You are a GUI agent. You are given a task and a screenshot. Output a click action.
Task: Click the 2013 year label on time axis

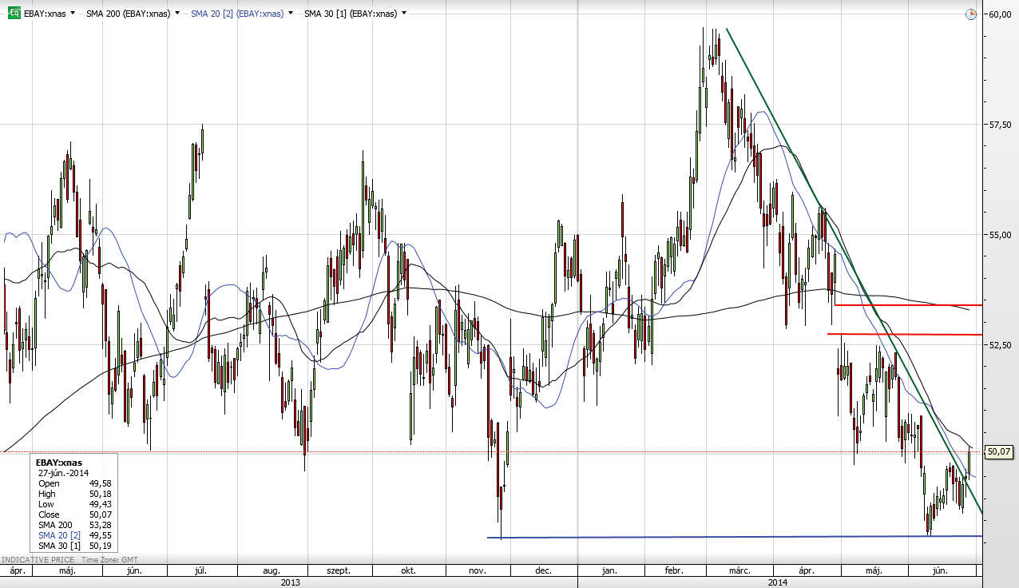(x=290, y=582)
